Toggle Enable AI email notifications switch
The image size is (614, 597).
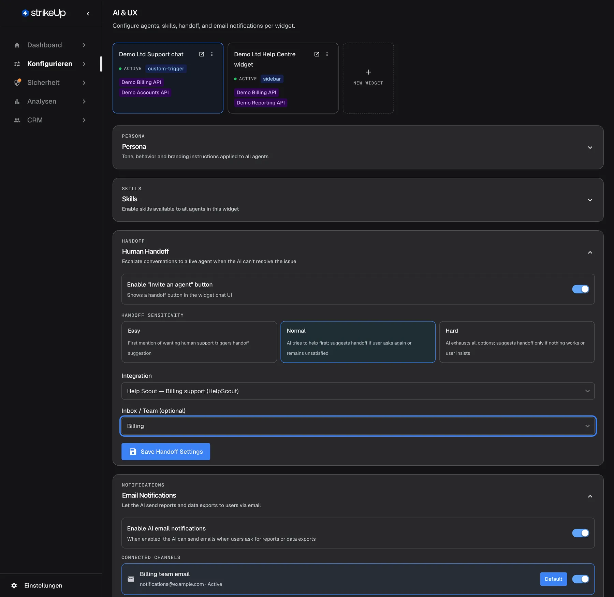[x=581, y=533]
